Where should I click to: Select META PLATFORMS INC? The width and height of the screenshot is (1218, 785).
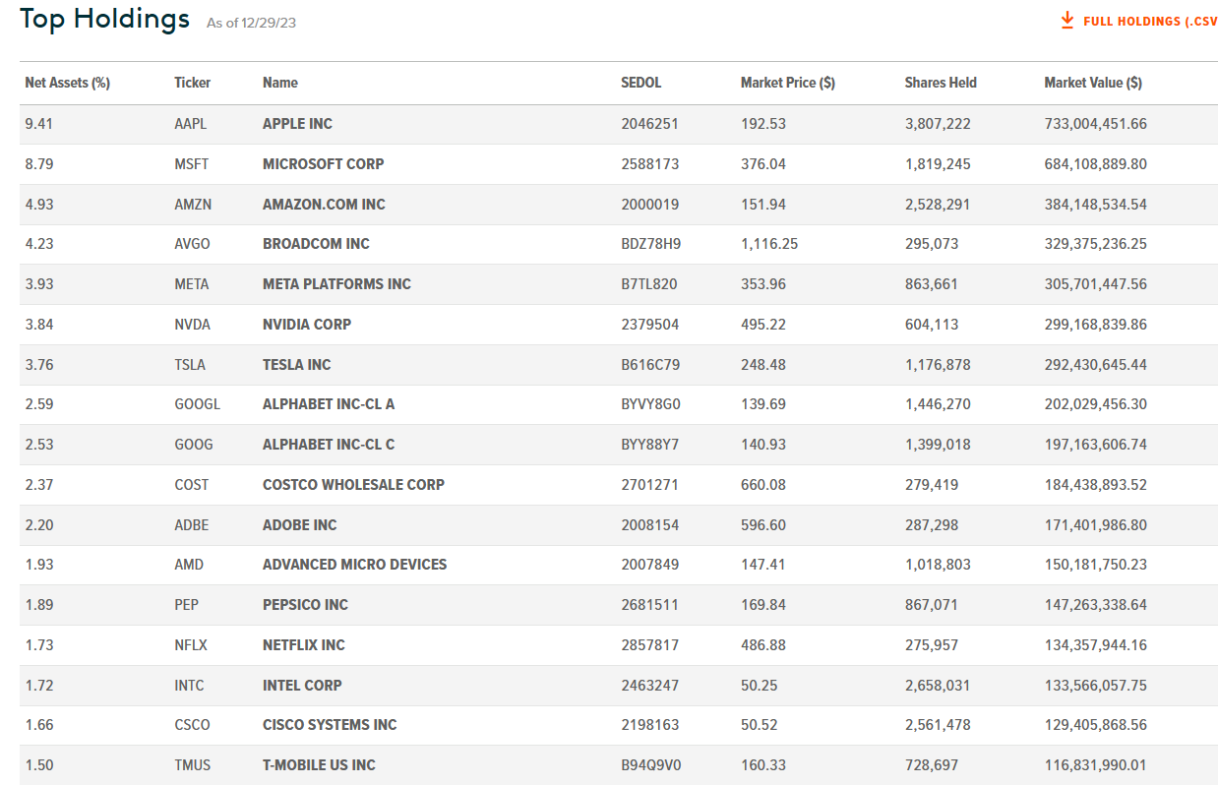click(x=336, y=284)
